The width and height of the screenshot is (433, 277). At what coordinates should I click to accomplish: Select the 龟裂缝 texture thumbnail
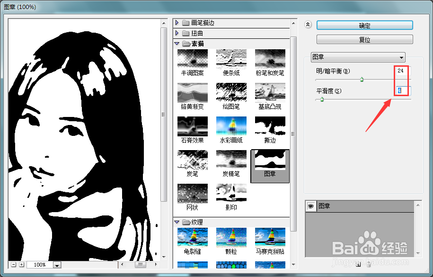(x=193, y=237)
